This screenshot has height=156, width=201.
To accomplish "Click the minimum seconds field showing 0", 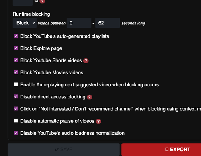I will pos(79,23).
